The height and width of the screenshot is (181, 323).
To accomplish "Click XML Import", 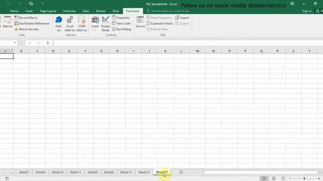I will coord(182,18).
